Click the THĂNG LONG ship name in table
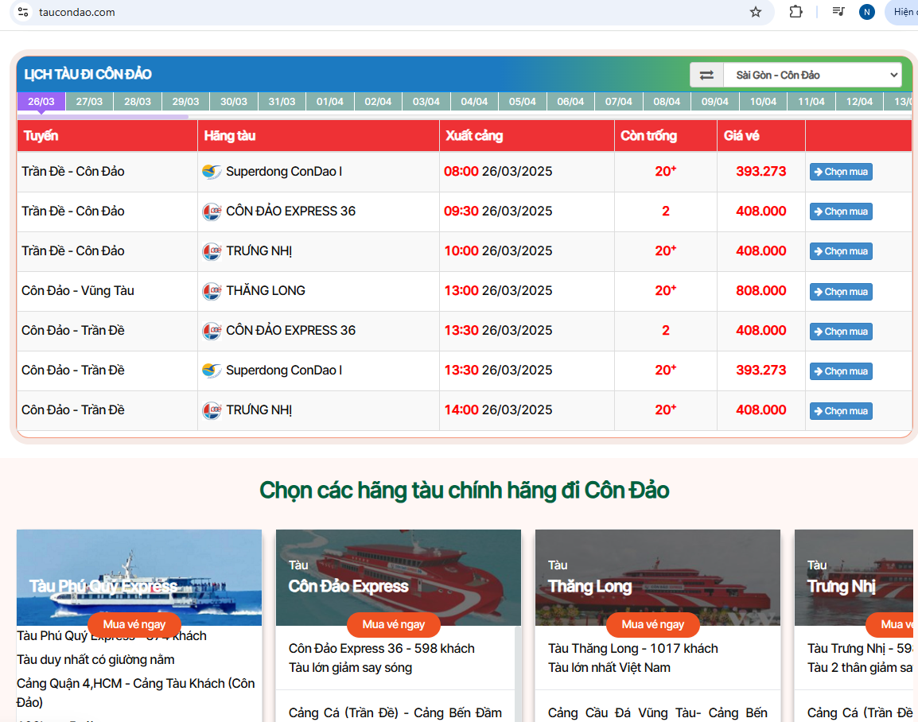Viewport: 918px width, 722px height. pos(266,291)
